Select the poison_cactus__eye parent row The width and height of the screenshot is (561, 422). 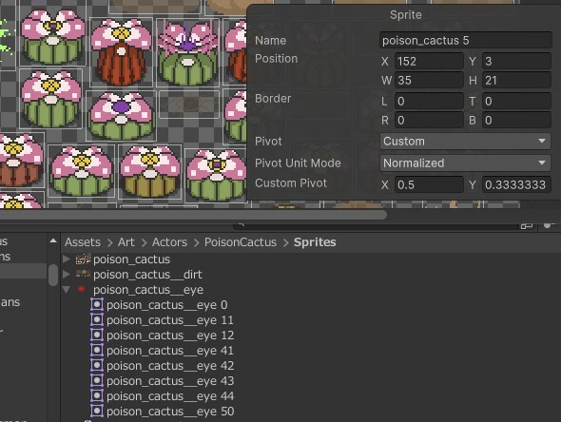pos(148,290)
